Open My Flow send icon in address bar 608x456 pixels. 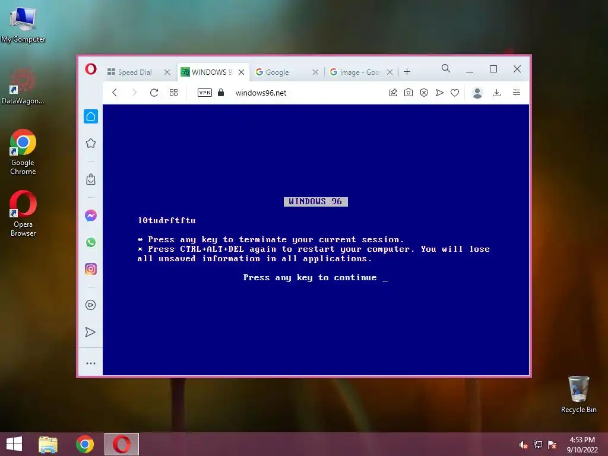[x=439, y=92]
